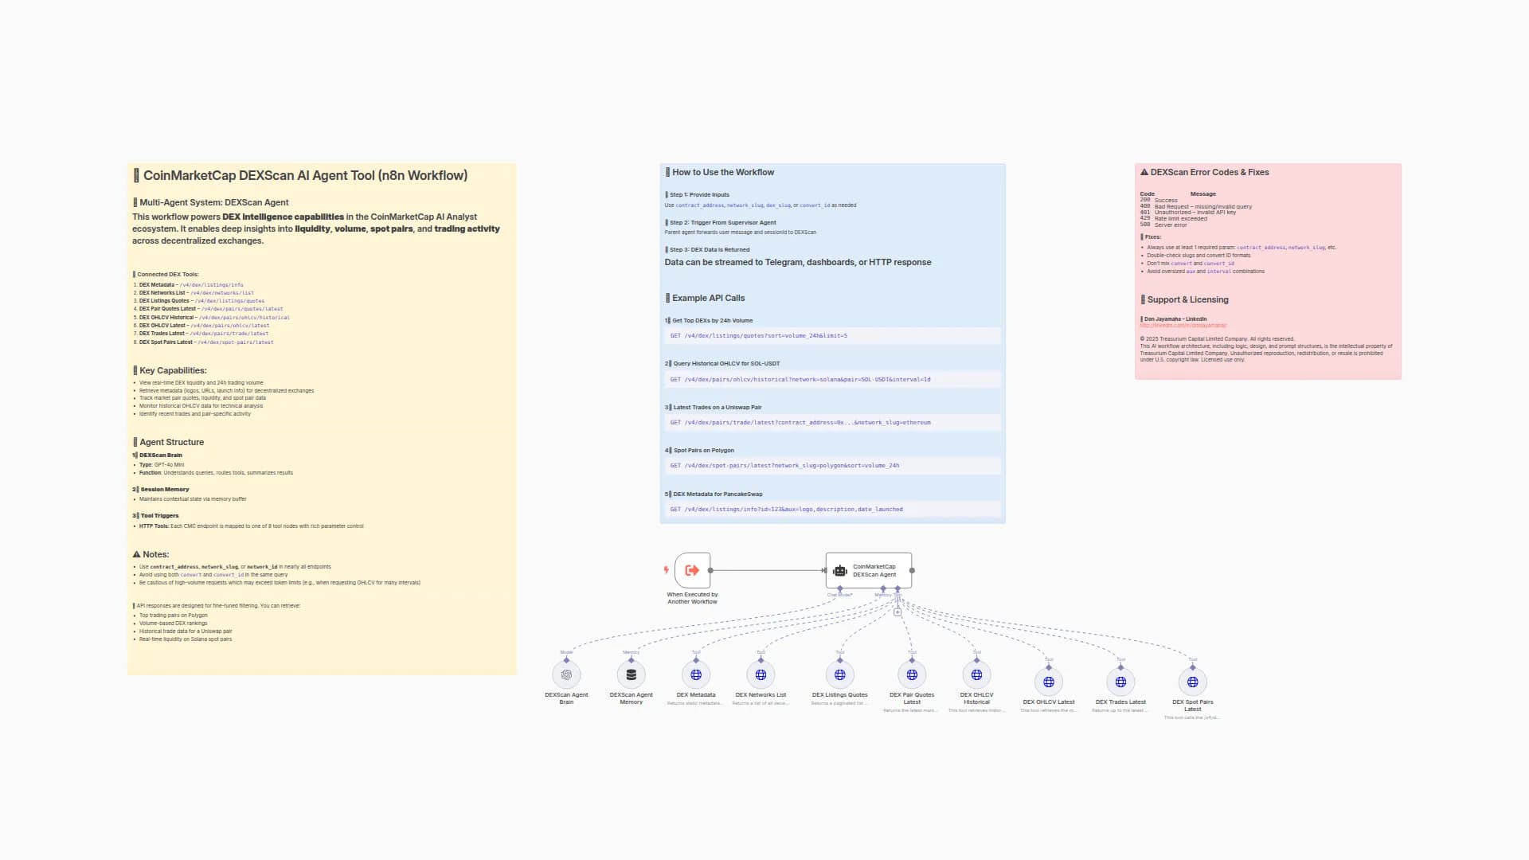Select the DEX Networks List globe node
Screen dimensions: 1529x860
[761, 674]
